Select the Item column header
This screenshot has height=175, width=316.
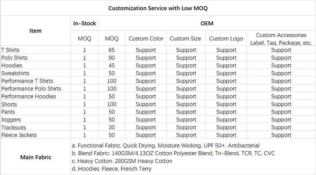(35, 31)
